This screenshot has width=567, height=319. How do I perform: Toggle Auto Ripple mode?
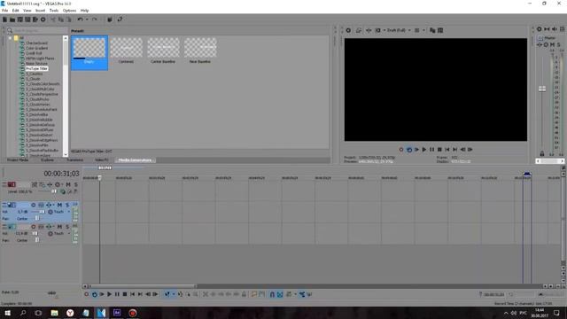[x=289, y=294]
